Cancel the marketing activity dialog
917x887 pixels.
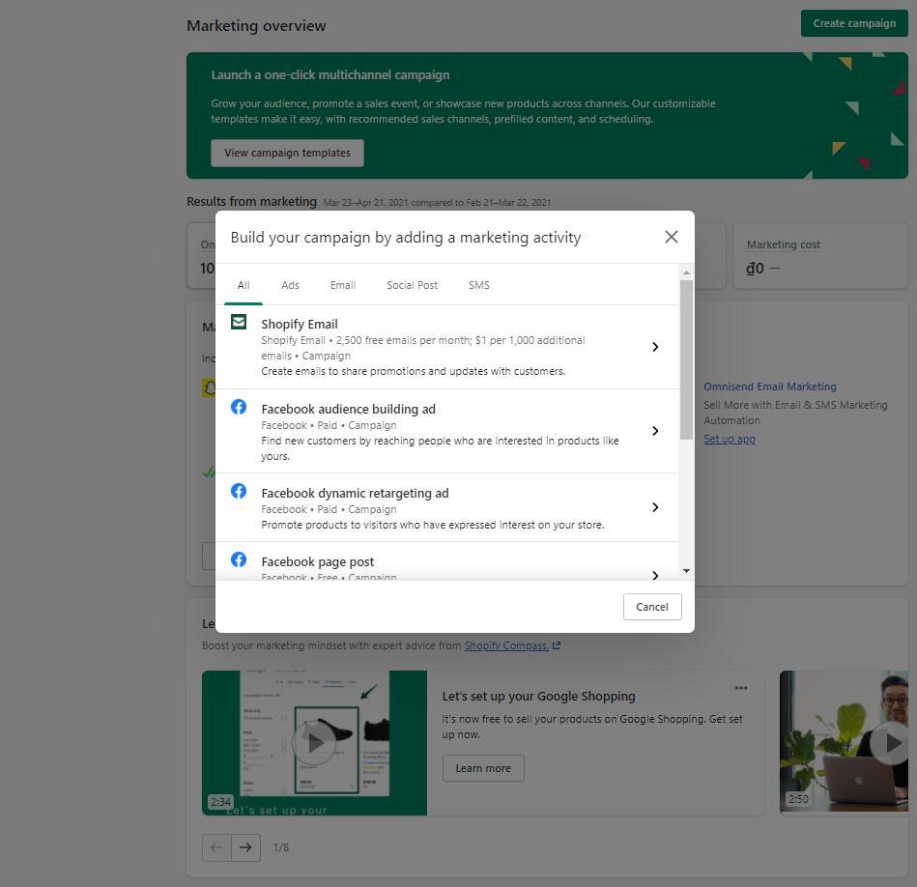[652, 607]
